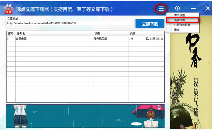
Task: Click the 序号 column header
Action: pos(11,33)
